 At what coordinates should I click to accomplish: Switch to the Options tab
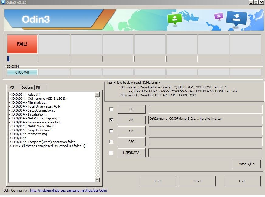(27, 88)
